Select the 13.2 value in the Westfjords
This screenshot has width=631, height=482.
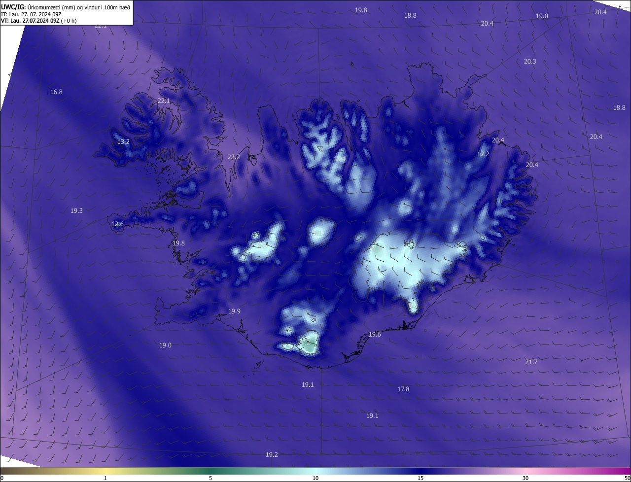(x=123, y=142)
